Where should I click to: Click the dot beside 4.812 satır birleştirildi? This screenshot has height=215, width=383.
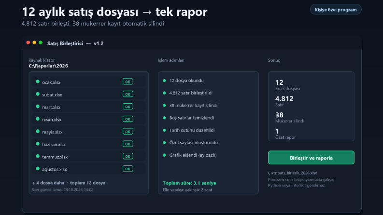click(164, 93)
